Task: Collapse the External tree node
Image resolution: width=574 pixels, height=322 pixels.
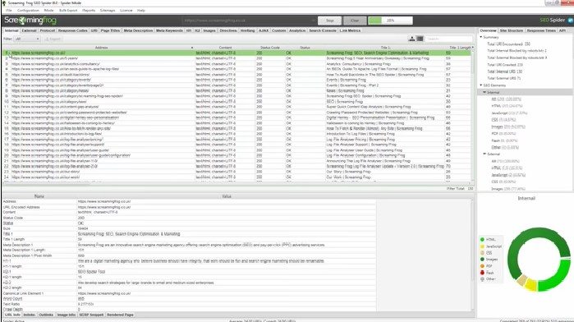Action: click(484, 154)
